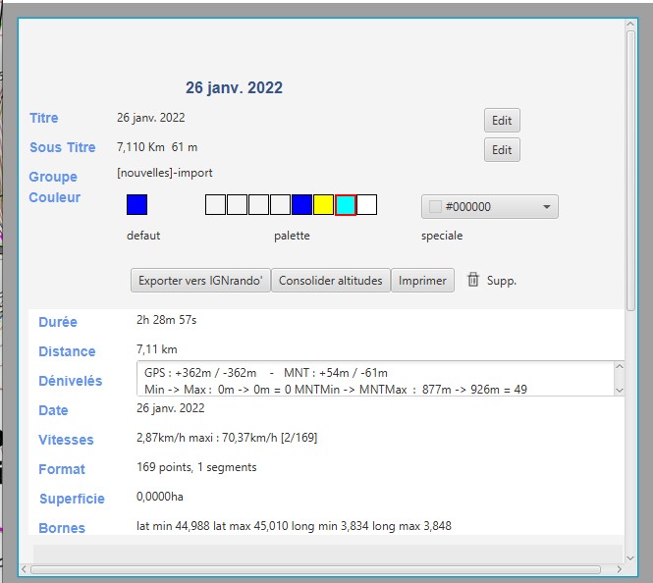Image resolution: width=653 pixels, height=583 pixels.
Task: Select the default blue color swatch
Action: [x=137, y=205]
